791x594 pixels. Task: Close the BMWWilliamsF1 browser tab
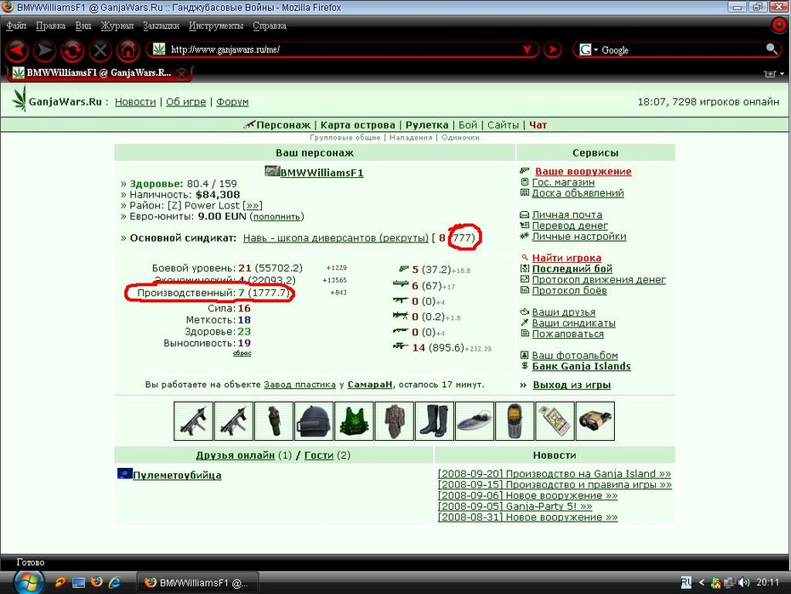click(182, 74)
